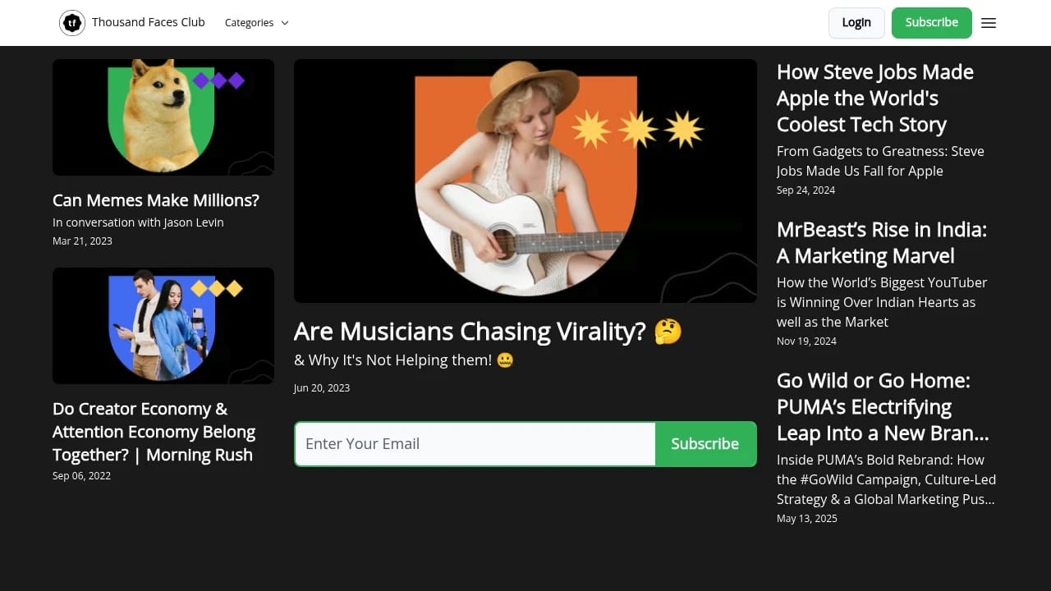Image resolution: width=1051 pixels, height=591 pixels.
Task: Click the thinking emoji in the headline
Action: point(668,331)
